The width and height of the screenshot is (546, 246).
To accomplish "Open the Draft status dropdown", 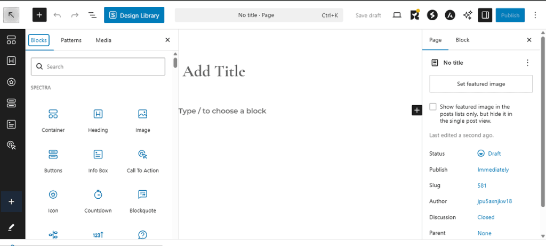I will [x=489, y=154].
